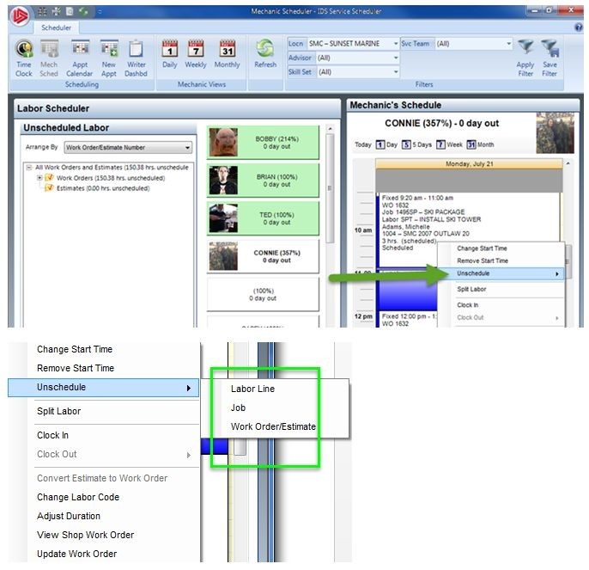Select Labor Line in enlarged Unschedule submenu
Screen dimensions: 589x570
point(252,389)
